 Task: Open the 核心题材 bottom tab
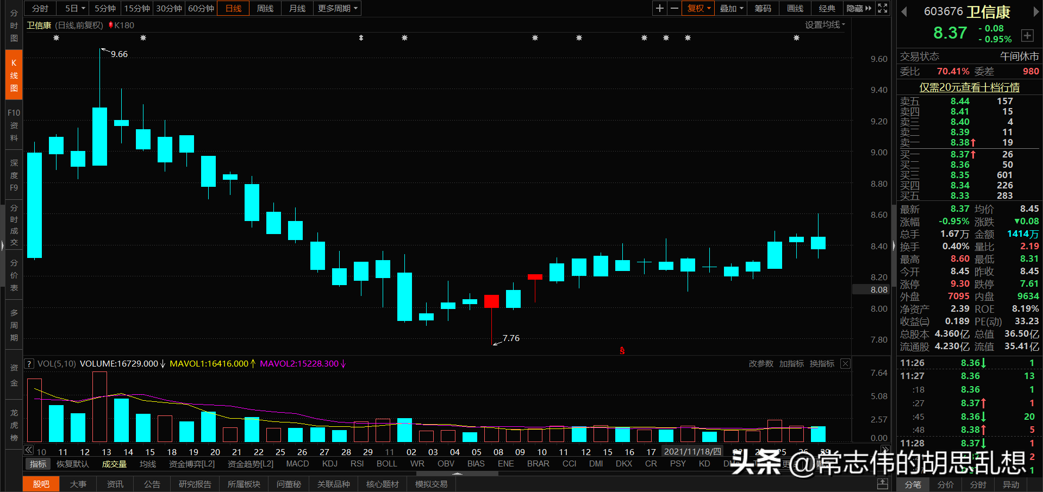[x=382, y=484]
